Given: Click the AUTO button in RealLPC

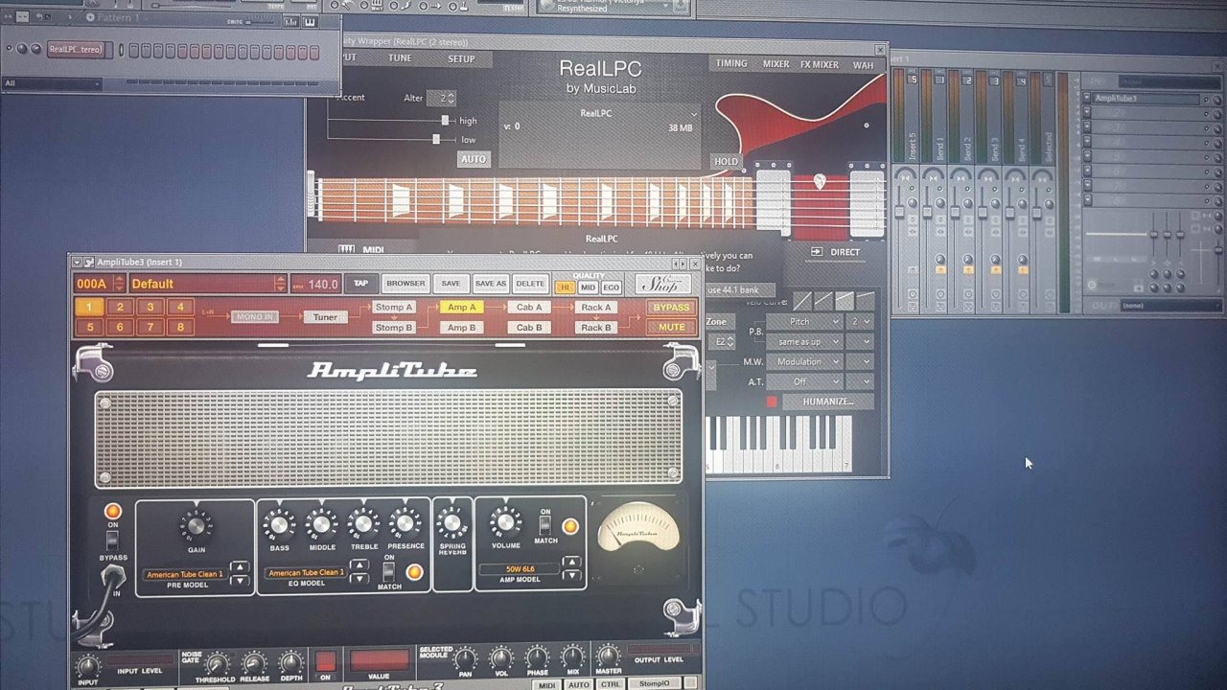Looking at the screenshot, I should (x=473, y=159).
